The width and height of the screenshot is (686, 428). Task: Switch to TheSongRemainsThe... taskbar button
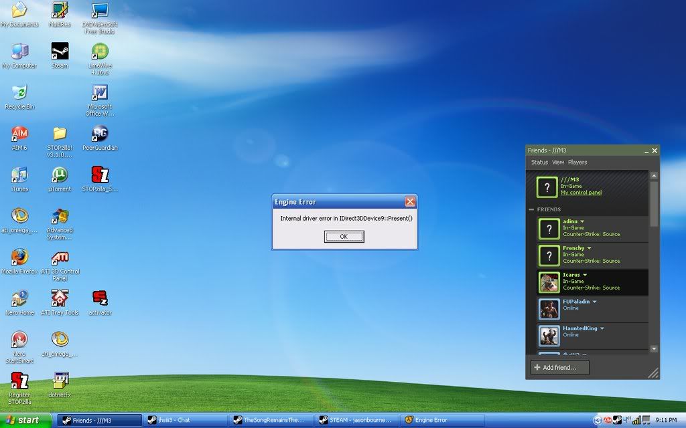click(271, 421)
